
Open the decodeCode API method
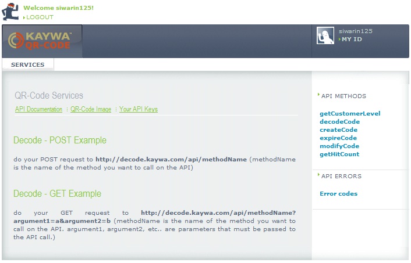click(x=339, y=121)
